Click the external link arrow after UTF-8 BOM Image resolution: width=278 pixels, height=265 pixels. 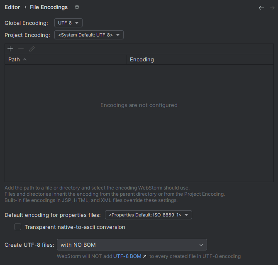[145, 256]
